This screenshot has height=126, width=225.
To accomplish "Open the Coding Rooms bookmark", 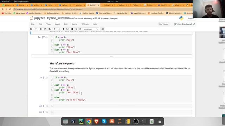I will [x=87, y=13].
